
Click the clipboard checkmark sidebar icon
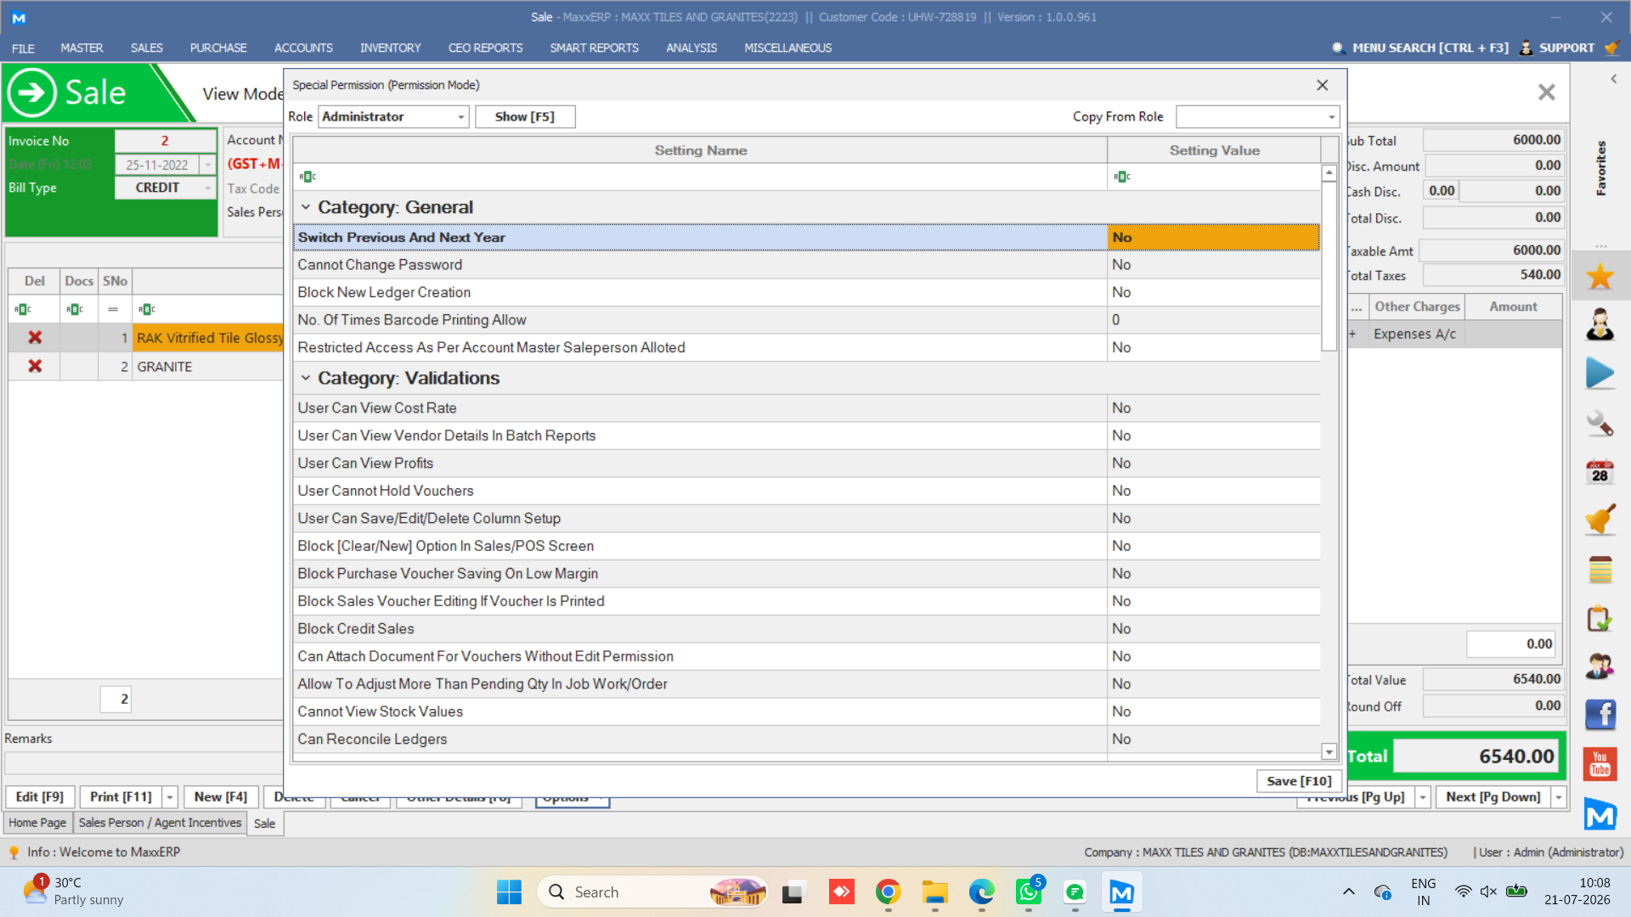(1600, 619)
